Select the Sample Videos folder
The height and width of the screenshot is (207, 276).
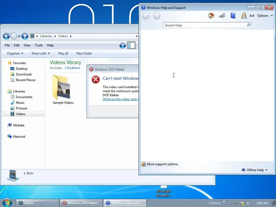pyautogui.click(x=63, y=89)
